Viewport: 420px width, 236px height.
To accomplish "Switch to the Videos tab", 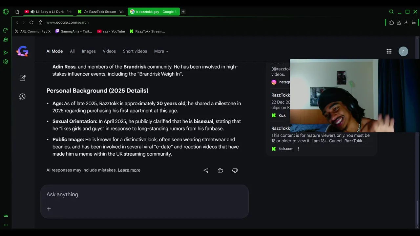I will pyautogui.click(x=109, y=51).
